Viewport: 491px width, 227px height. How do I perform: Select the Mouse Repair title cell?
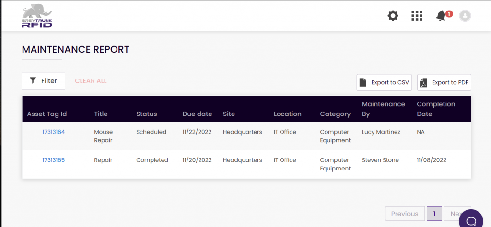pos(104,136)
